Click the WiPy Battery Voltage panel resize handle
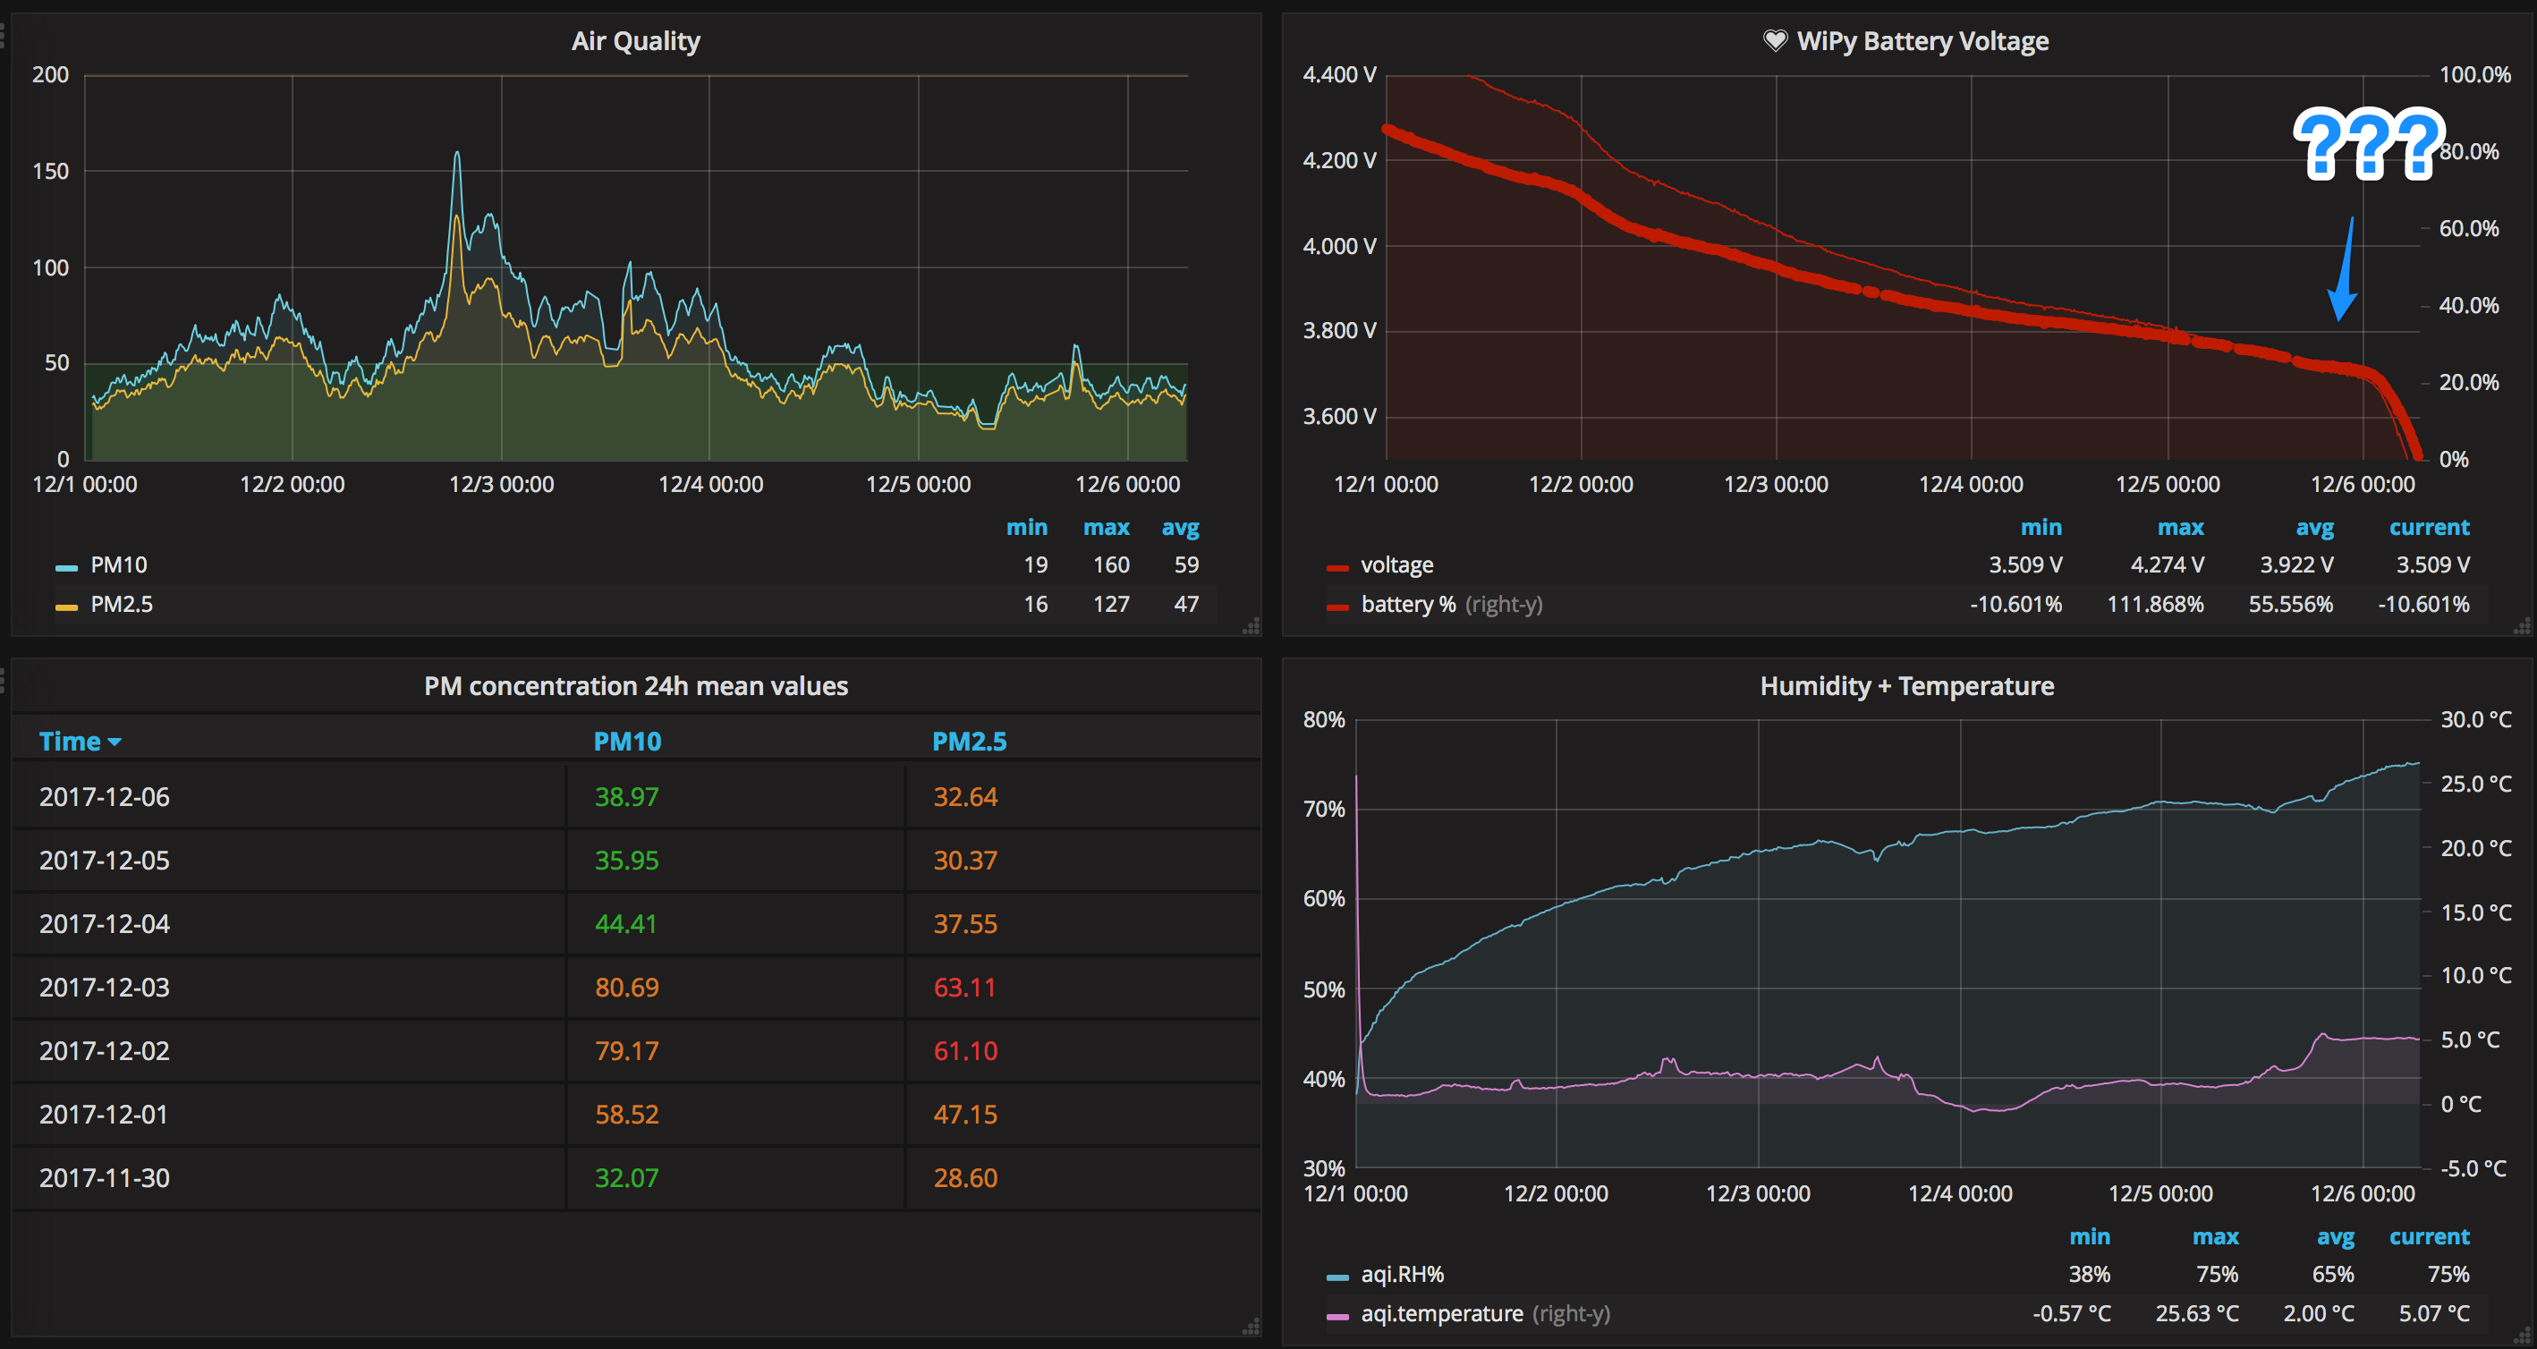2537x1349 pixels. 2522,626
